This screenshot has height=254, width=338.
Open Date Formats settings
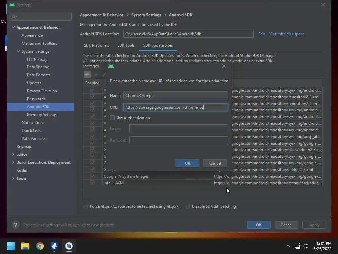pos(39,75)
